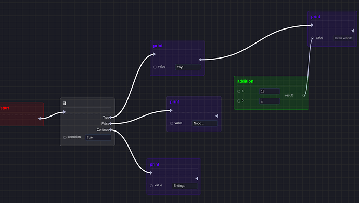Click the condition input socket on if node

[65, 137]
